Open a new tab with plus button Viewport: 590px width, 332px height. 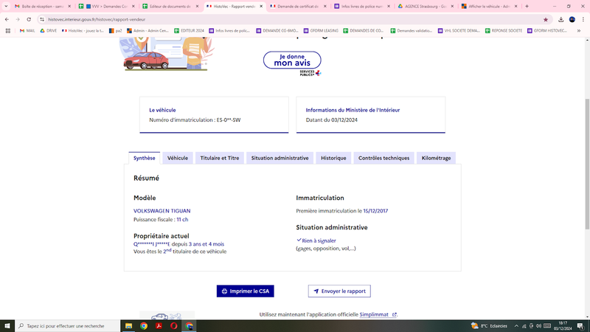coord(527,7)
